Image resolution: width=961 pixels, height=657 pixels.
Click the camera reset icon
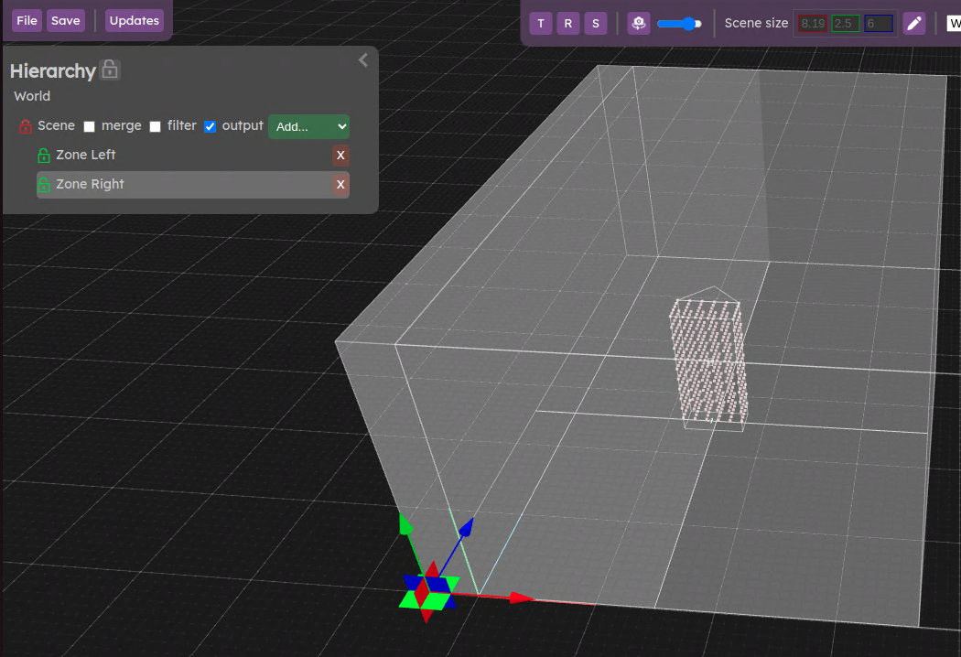coord(639,23)
